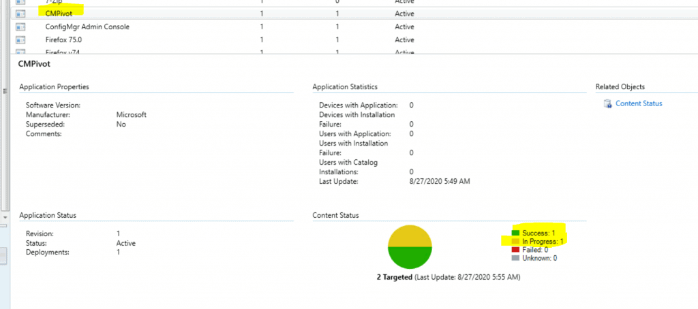Click the red Failed legend swatch

pos(515,250)
